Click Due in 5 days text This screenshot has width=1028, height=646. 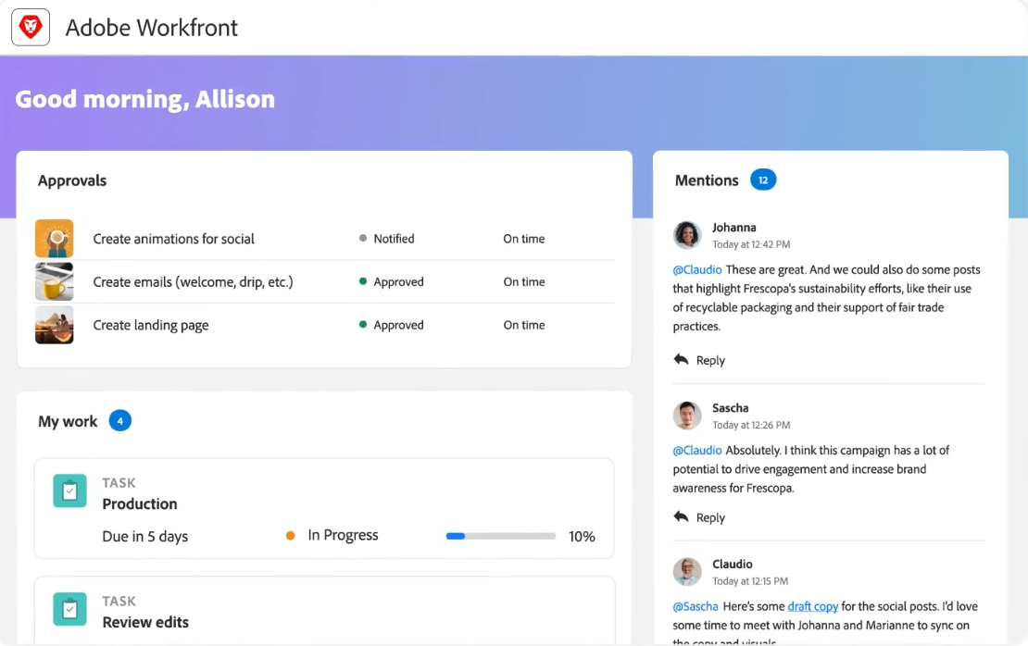[144, 536]
